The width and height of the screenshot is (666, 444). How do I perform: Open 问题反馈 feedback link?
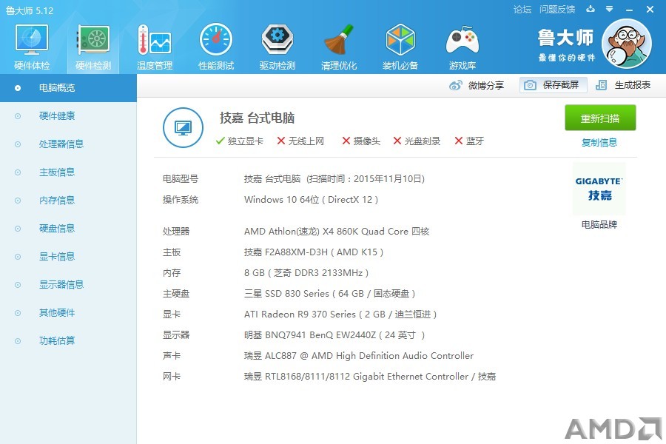click(x=556, y=10)
